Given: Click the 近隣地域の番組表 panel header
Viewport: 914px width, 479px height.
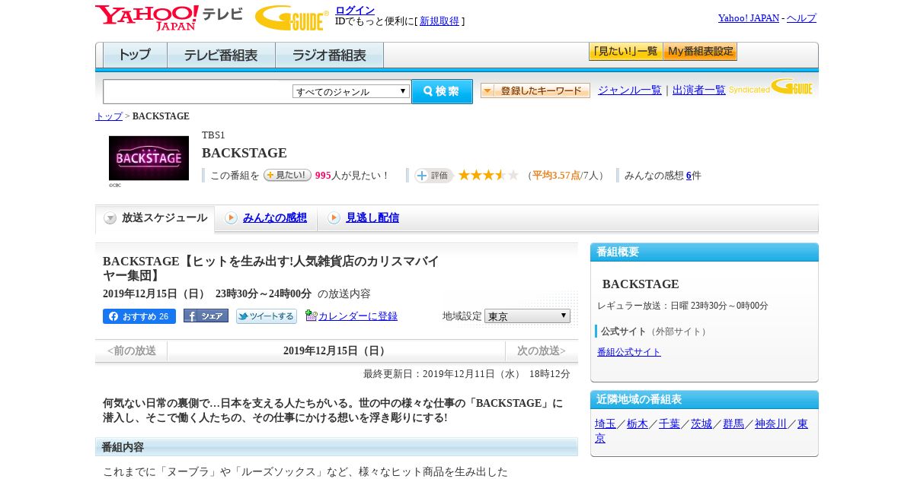Looking at the screenshot, I should [x=705, y=400].
